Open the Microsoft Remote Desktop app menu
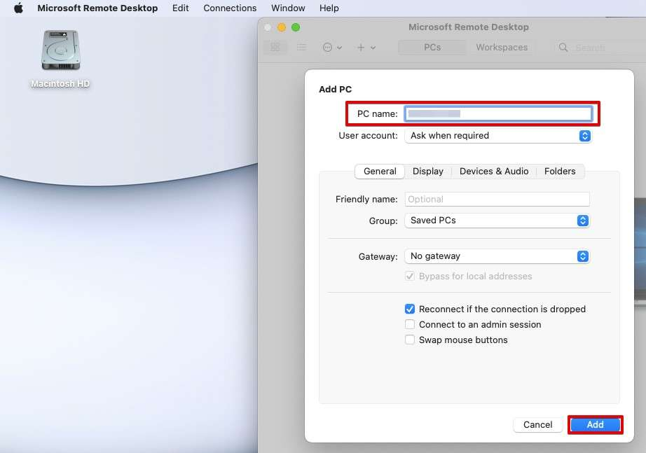The image size is (646, 453). 97,8
